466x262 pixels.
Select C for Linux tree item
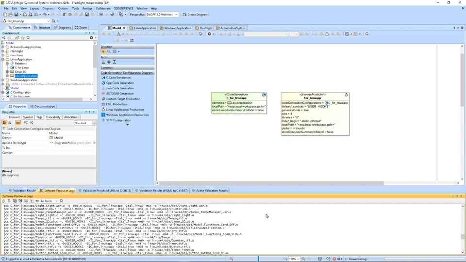pyautogui.click(x=19, y=67)
